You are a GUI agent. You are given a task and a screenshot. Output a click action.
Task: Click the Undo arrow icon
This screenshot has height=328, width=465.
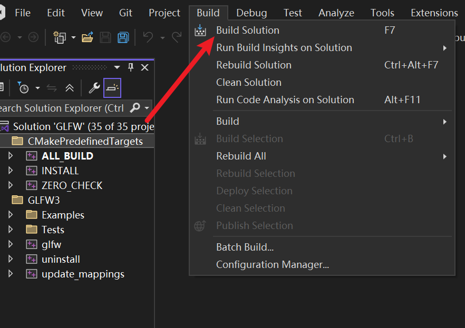coord(148,37)
